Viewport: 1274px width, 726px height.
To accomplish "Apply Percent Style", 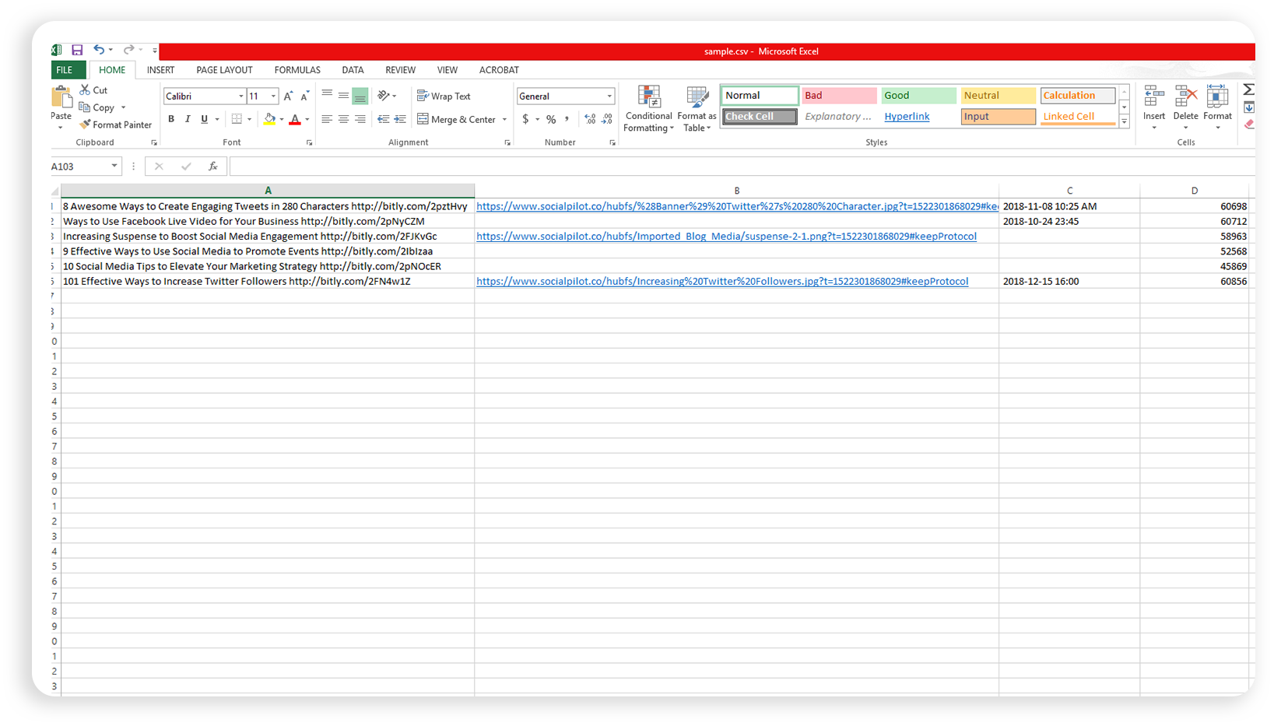I will pos(551,119).
